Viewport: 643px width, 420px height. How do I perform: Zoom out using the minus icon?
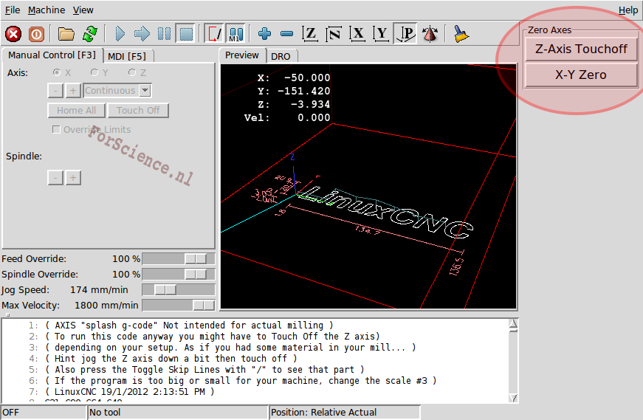[287, 33]
